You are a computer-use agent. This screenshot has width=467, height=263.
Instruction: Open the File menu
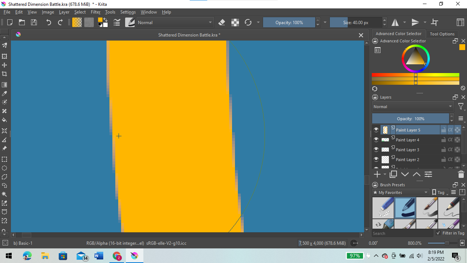[x=7, y=12]
